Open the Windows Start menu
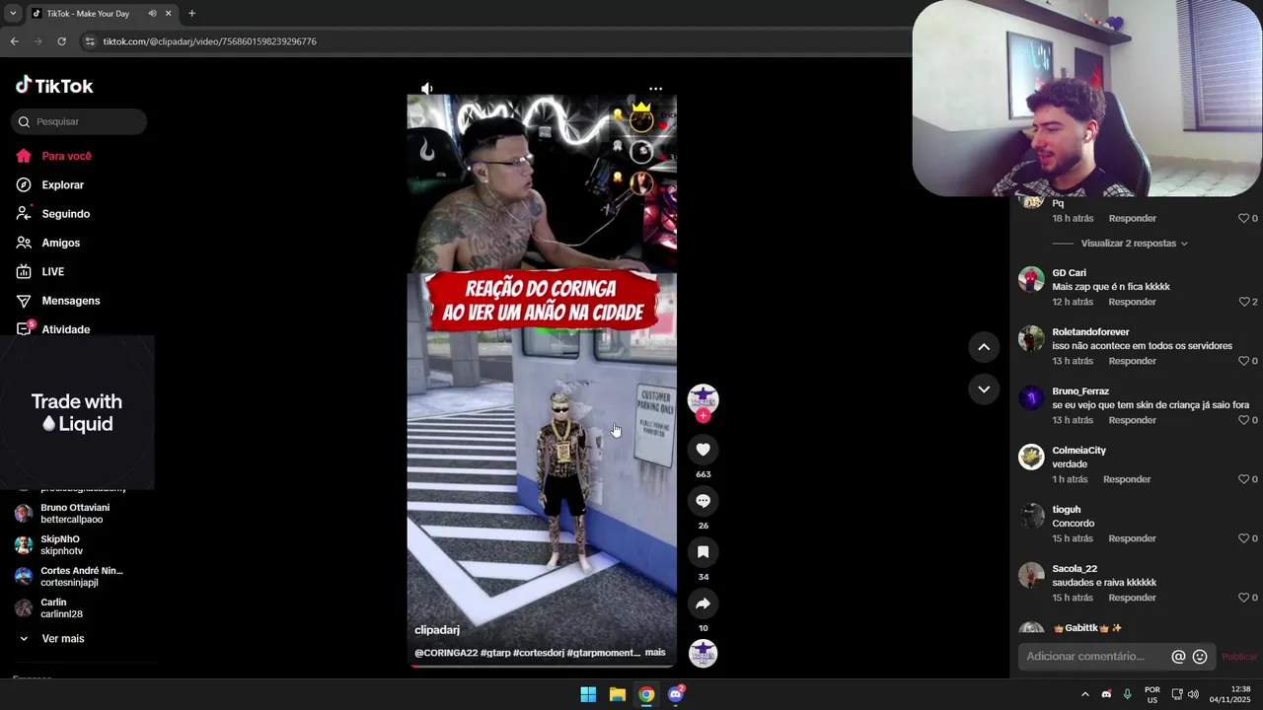This screenshot has width=1263, height=710. point(588,694)
